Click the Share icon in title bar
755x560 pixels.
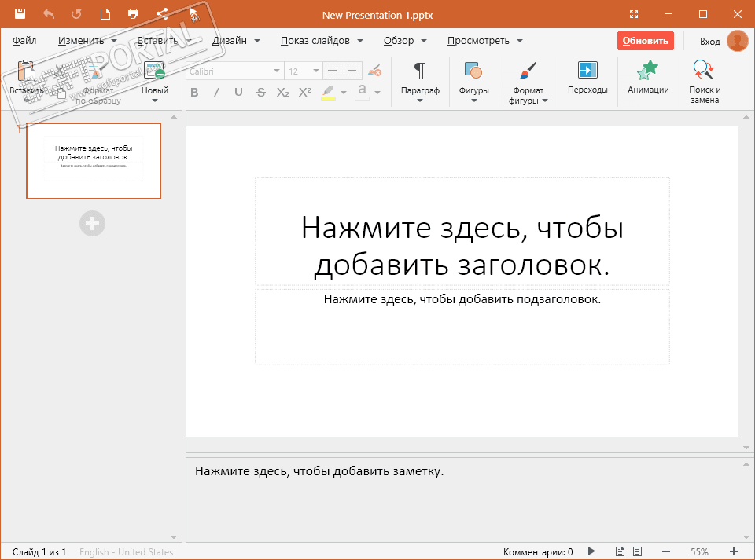click(x=162, y=14)
